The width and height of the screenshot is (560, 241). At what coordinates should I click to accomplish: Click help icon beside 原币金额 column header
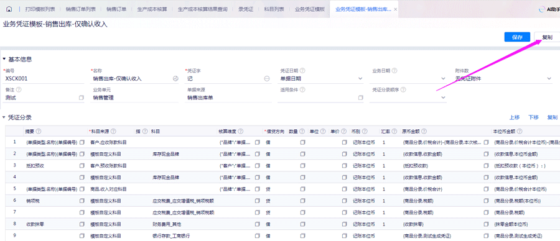(x=424, y=132)
